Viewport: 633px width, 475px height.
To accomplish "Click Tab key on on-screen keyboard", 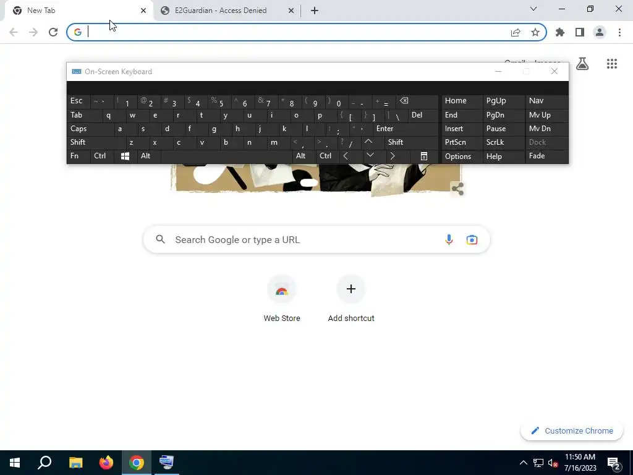I will [84, 115].
